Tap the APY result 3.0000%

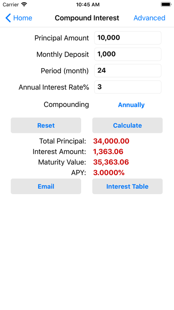109,173
